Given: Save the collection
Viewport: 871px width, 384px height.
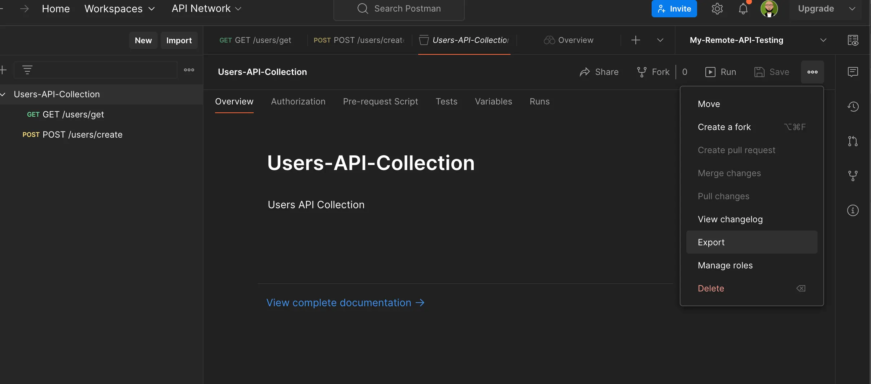Looking at the screenshot, I should pos(772,72).
